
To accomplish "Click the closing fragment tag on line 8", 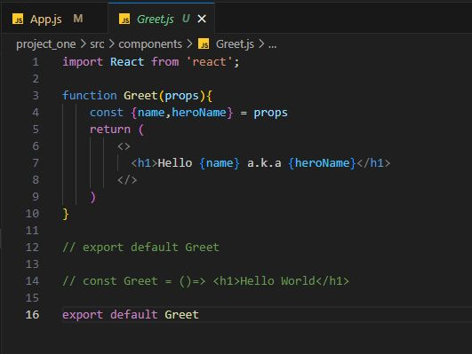I will (x=127, y=180).
